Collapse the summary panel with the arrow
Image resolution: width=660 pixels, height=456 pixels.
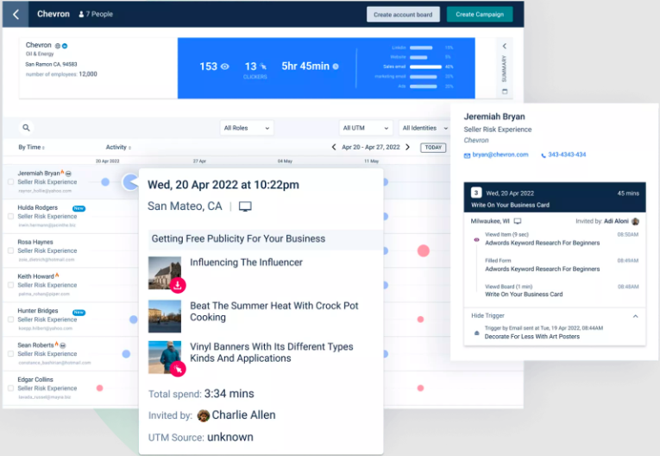pos(504,46)
